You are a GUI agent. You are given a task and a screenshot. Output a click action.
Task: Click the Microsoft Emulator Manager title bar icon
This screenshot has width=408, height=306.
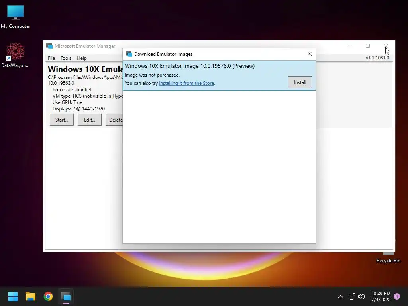[x=49, y=46]
